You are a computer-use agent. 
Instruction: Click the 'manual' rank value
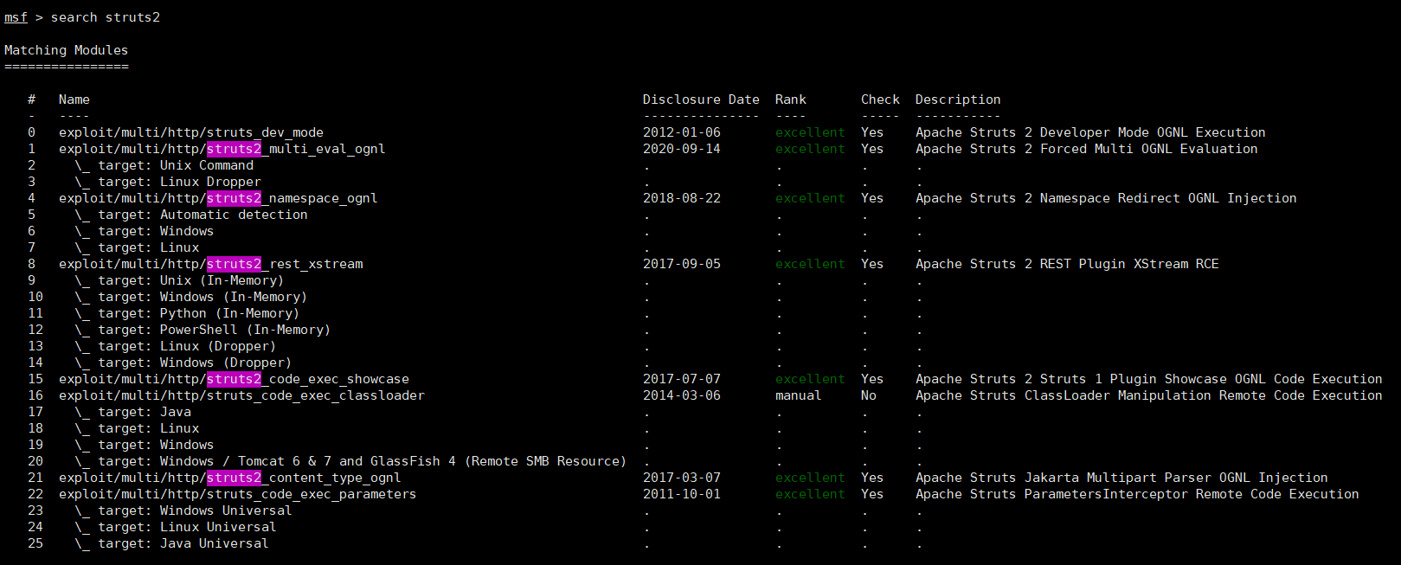(799, 395)
